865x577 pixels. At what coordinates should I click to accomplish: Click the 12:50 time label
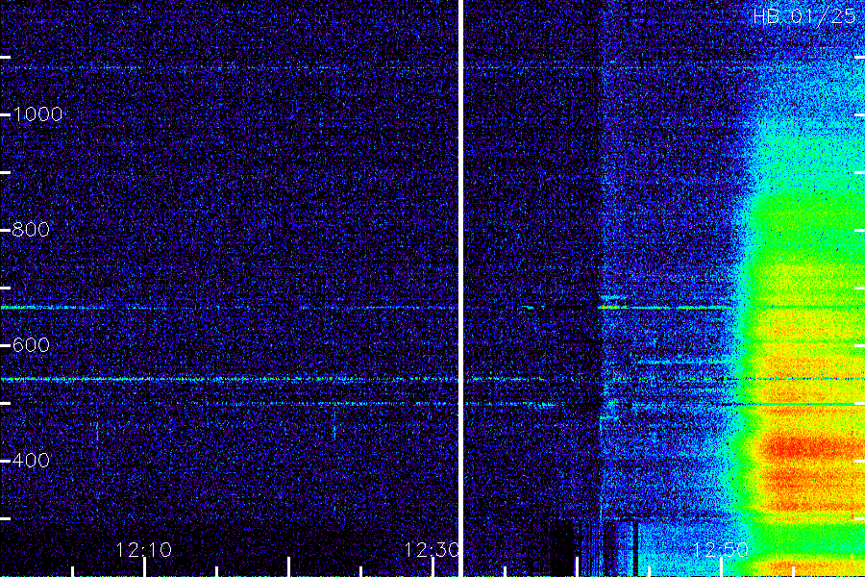tap(721, 549)
